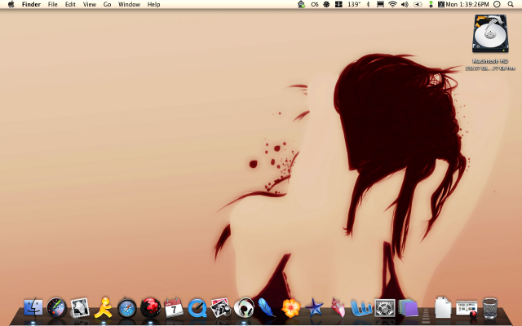The image size is (522, 326).
Task: Open the orange flower app icon
Action: pyautogui.click(x=291, y=307)
